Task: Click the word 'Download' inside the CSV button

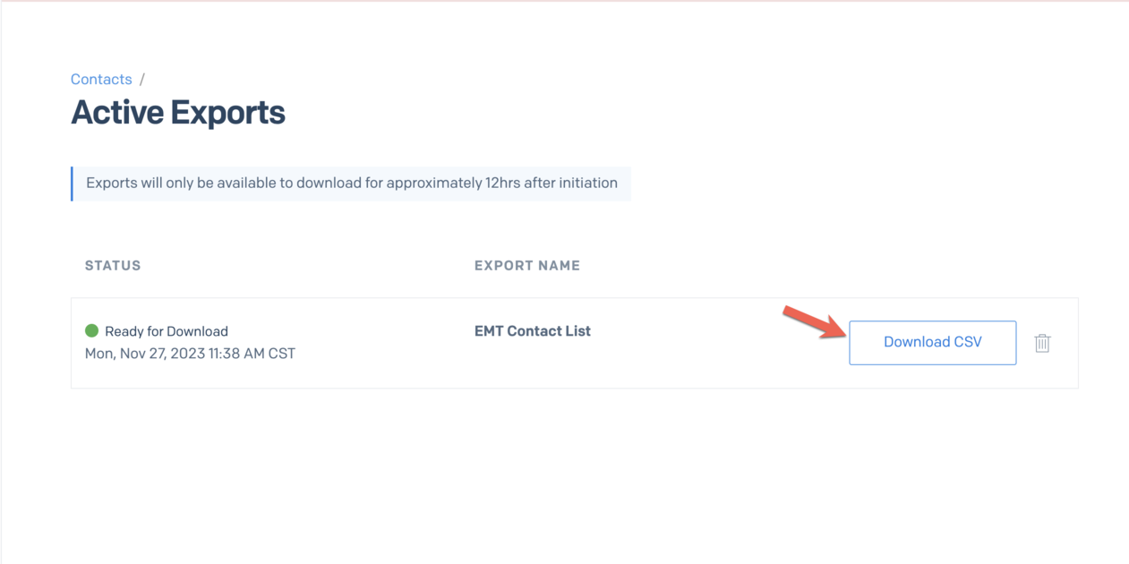Action: [x=914, y=342]
